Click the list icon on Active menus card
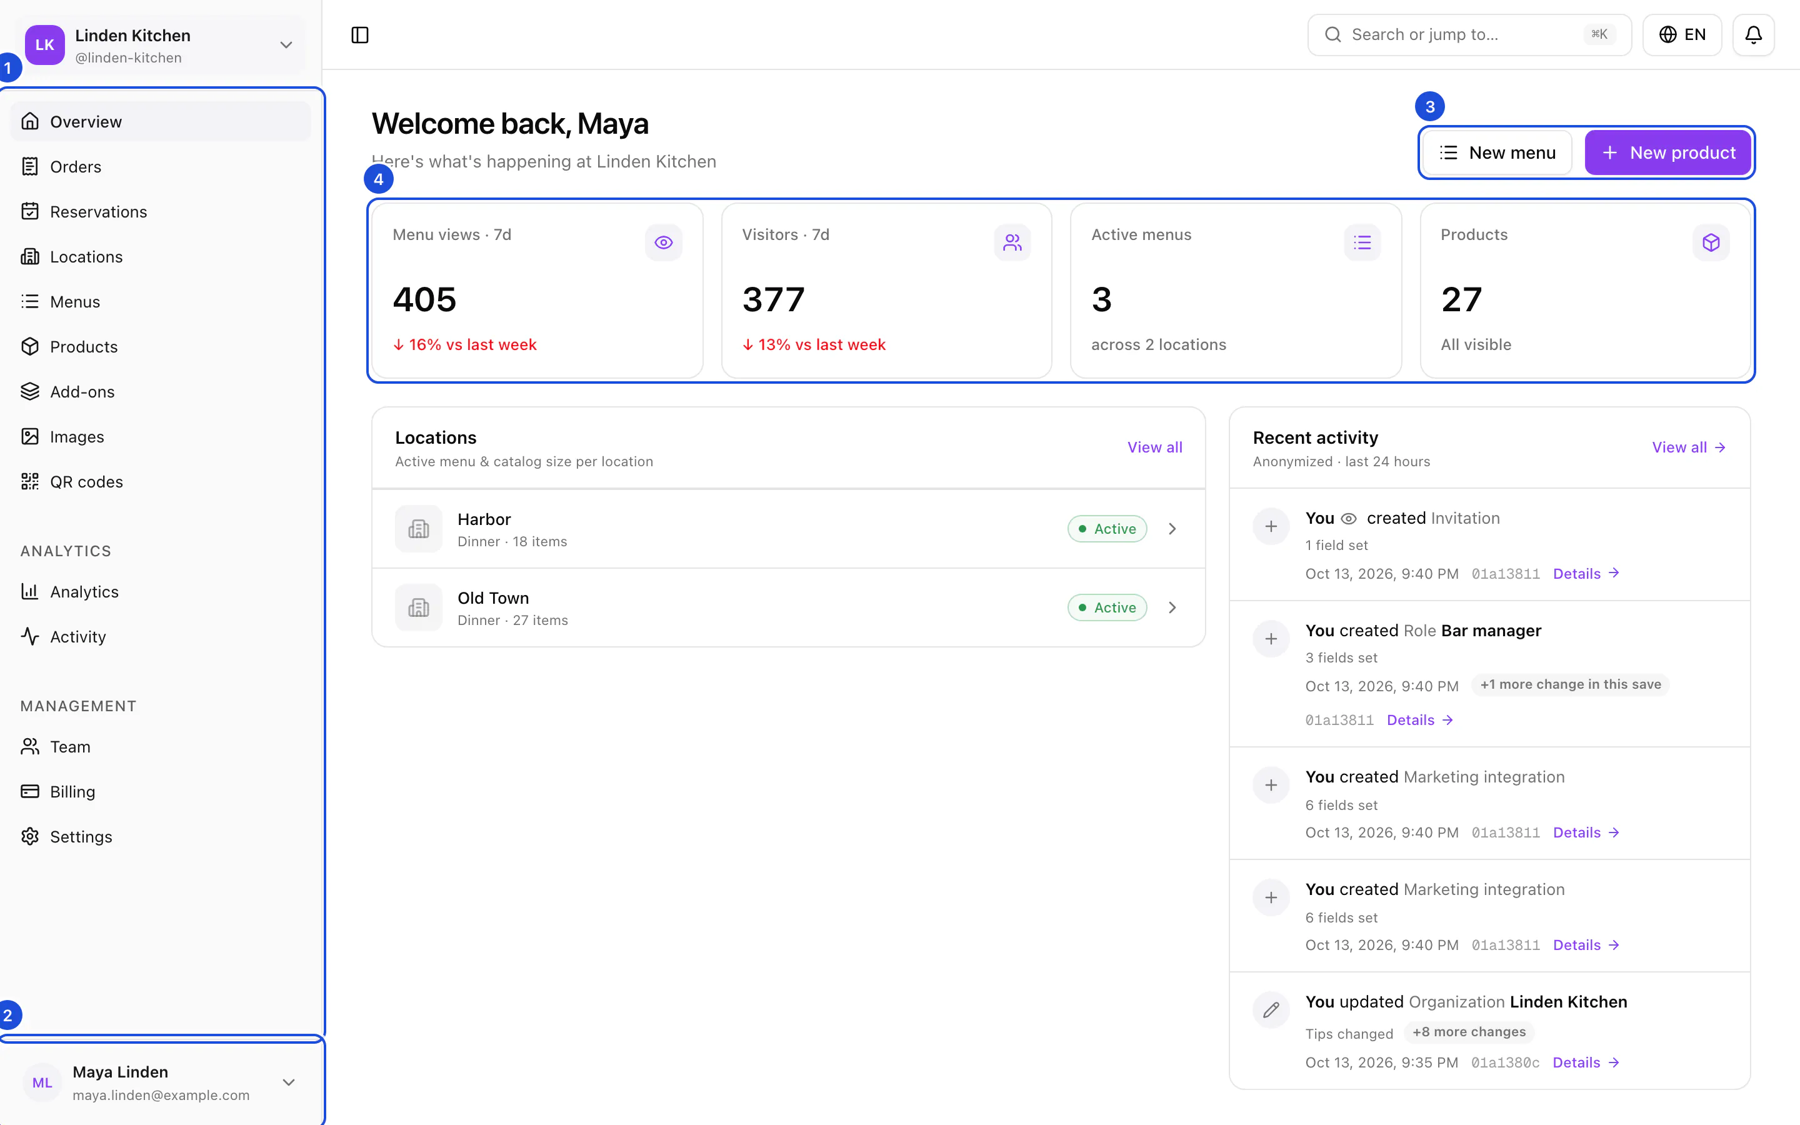Screen dimensions: 1800x1125 click(x=1362, y=242)
